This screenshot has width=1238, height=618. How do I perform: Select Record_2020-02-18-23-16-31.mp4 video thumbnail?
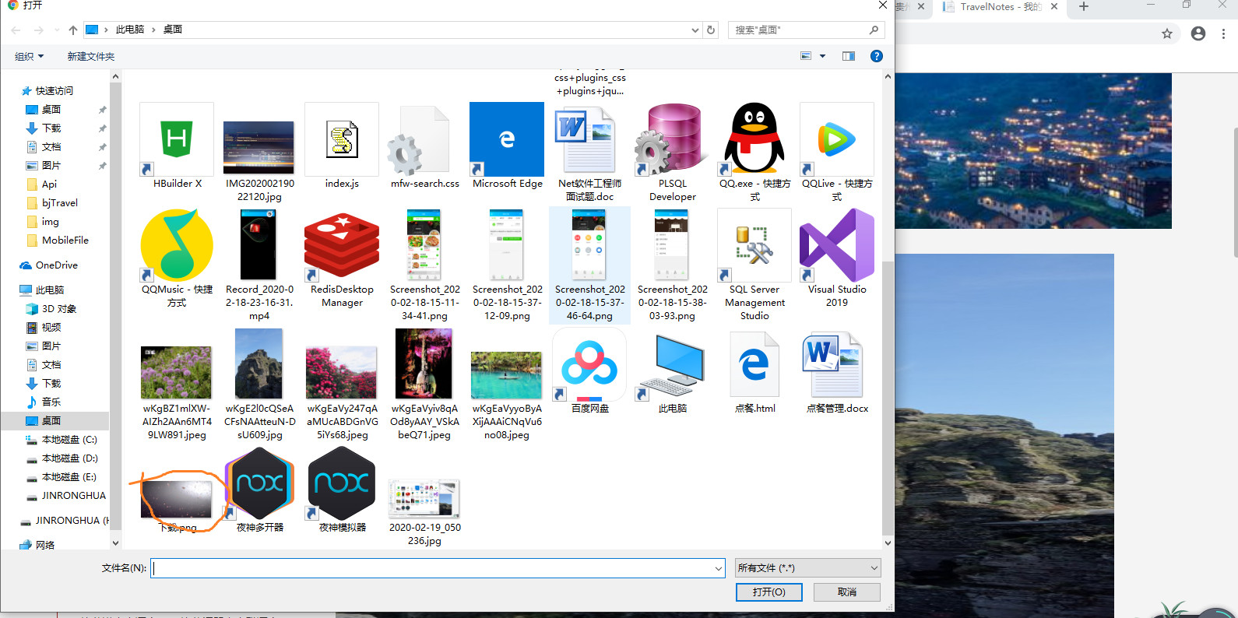[259, 245]
